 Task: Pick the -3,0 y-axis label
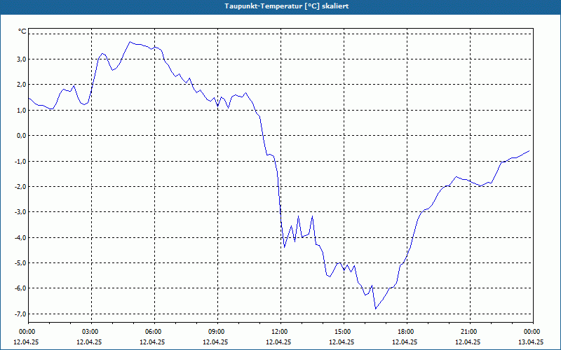[x=21, y=212]
